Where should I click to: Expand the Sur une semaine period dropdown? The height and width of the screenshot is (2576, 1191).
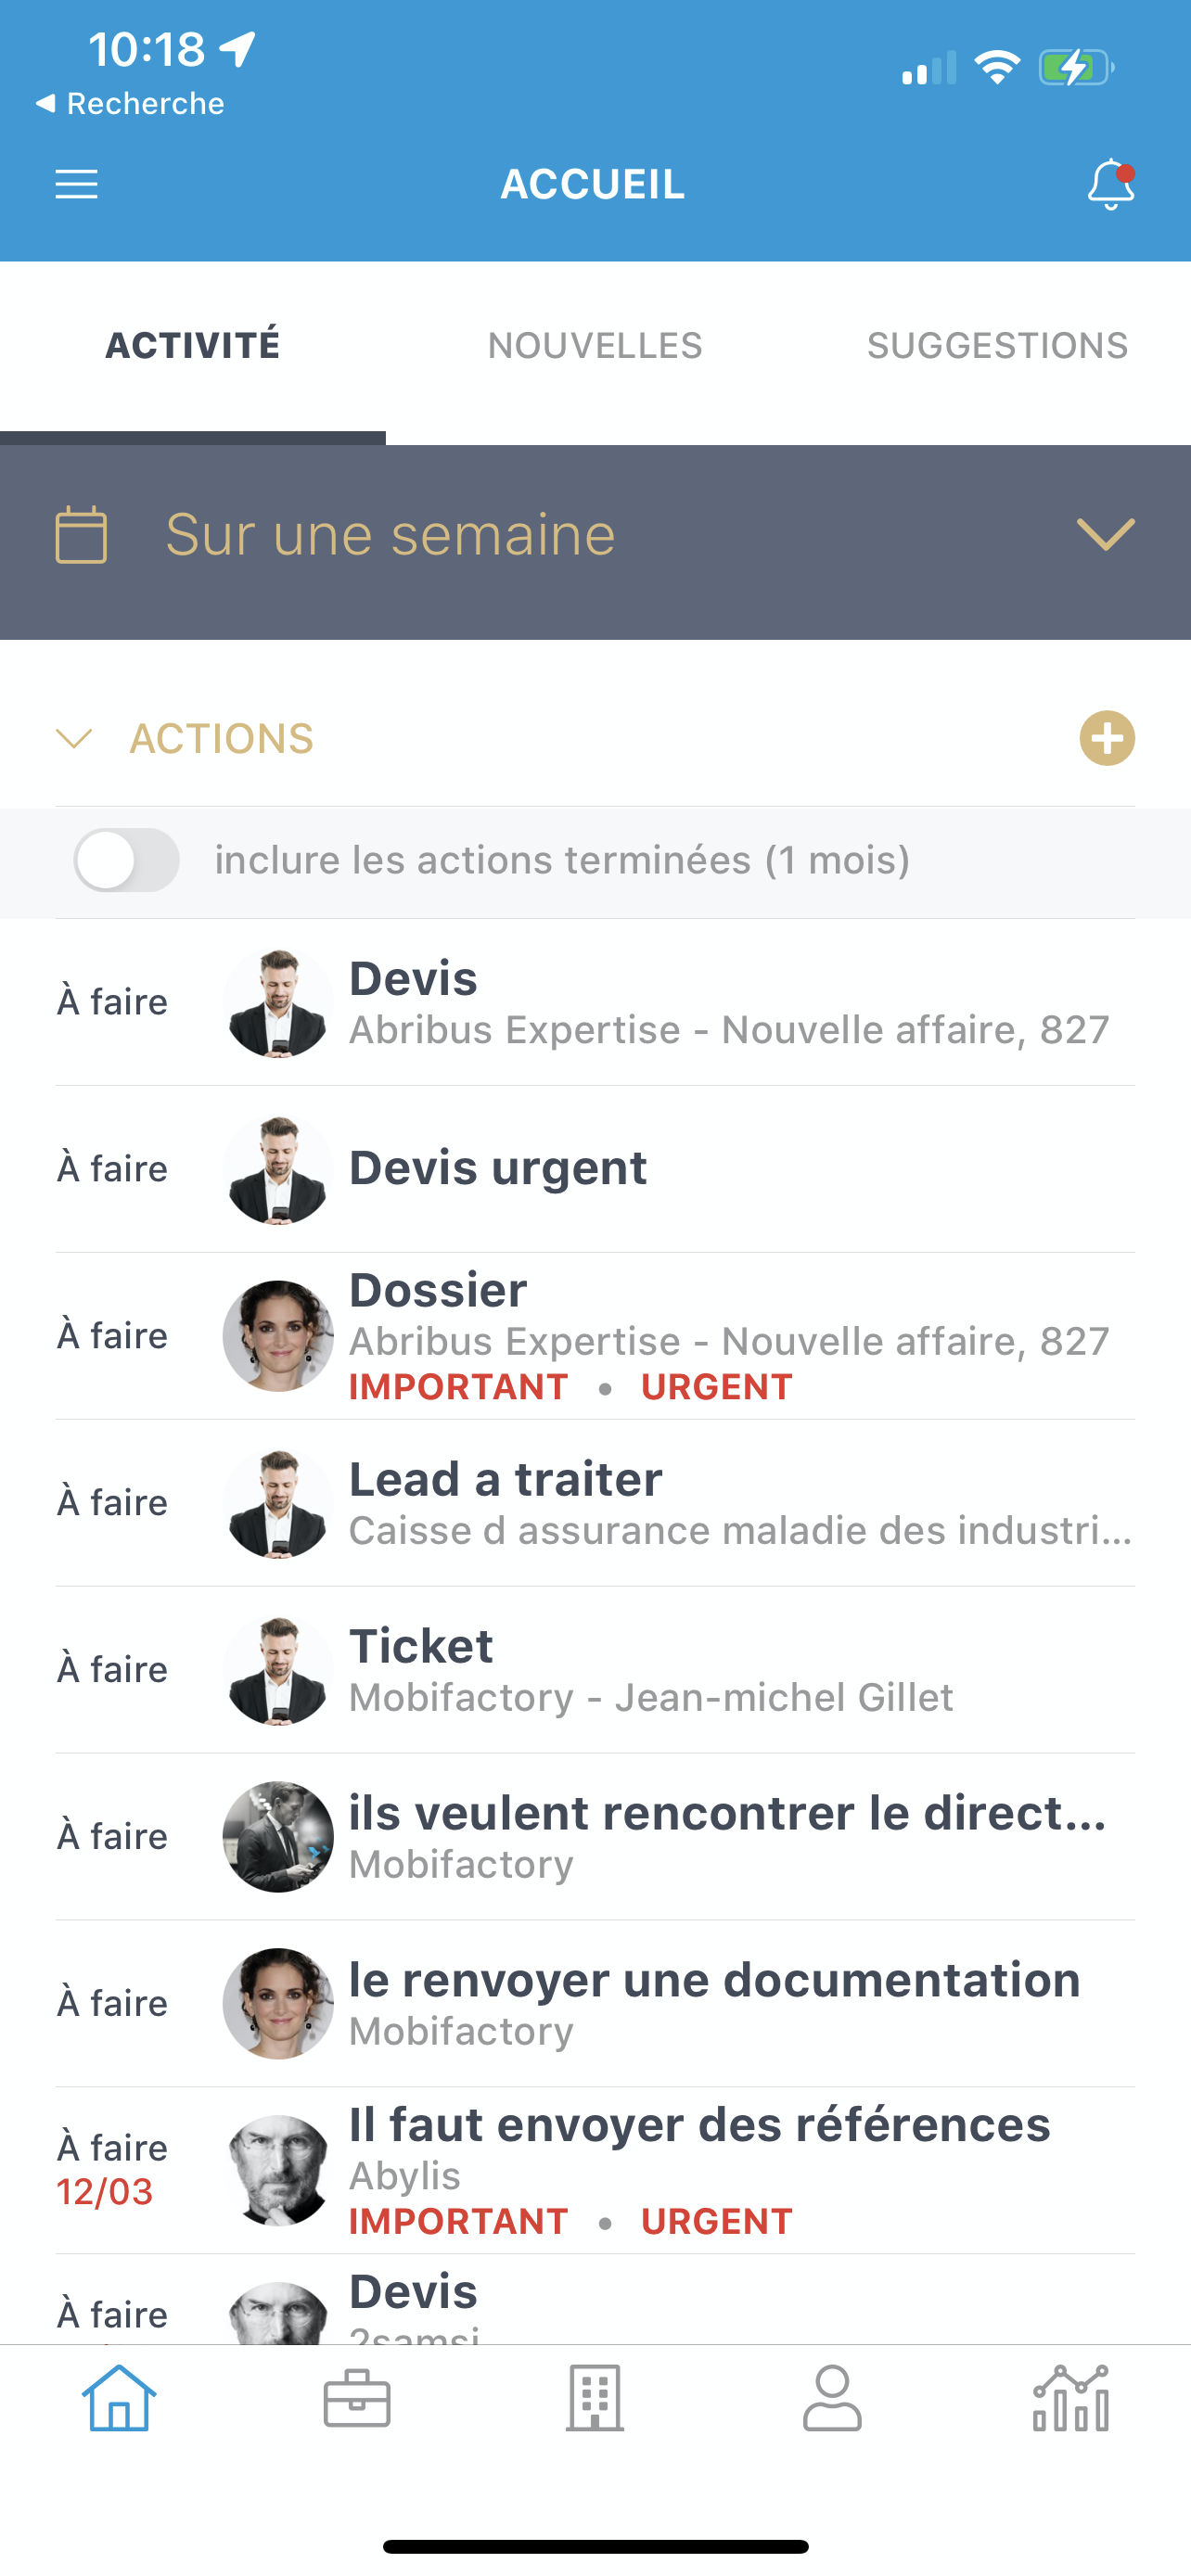(1105, 535)
